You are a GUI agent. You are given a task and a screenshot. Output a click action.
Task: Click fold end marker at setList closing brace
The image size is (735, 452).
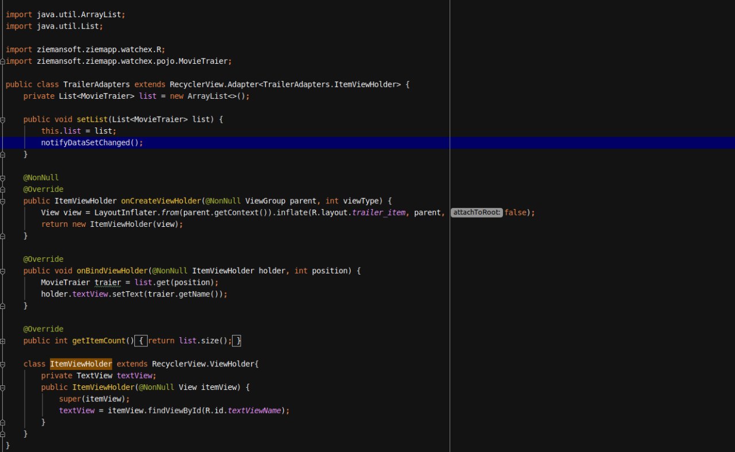3,154
